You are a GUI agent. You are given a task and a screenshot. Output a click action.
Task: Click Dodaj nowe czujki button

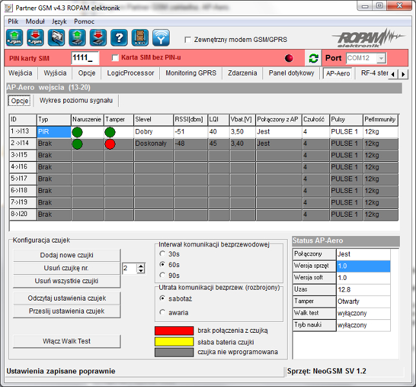coord(66,255)
